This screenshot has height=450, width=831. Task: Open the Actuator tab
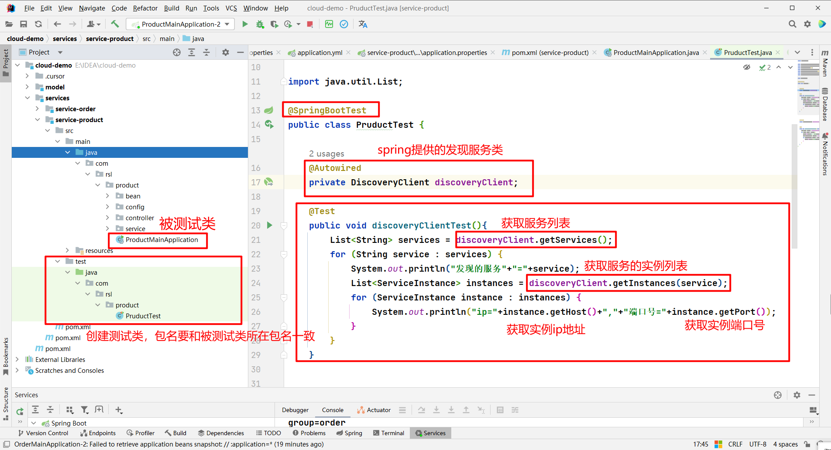point(374,410)
